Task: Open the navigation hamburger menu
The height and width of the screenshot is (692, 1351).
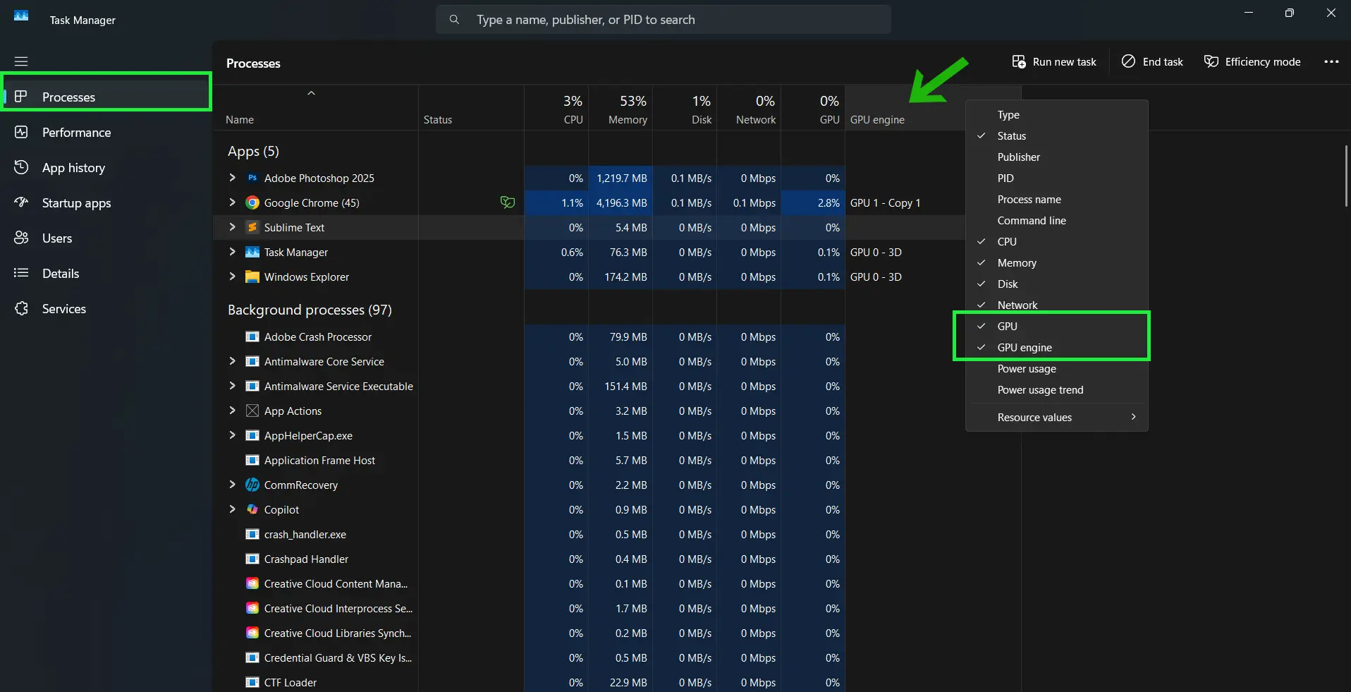Action: click(21, 61)
